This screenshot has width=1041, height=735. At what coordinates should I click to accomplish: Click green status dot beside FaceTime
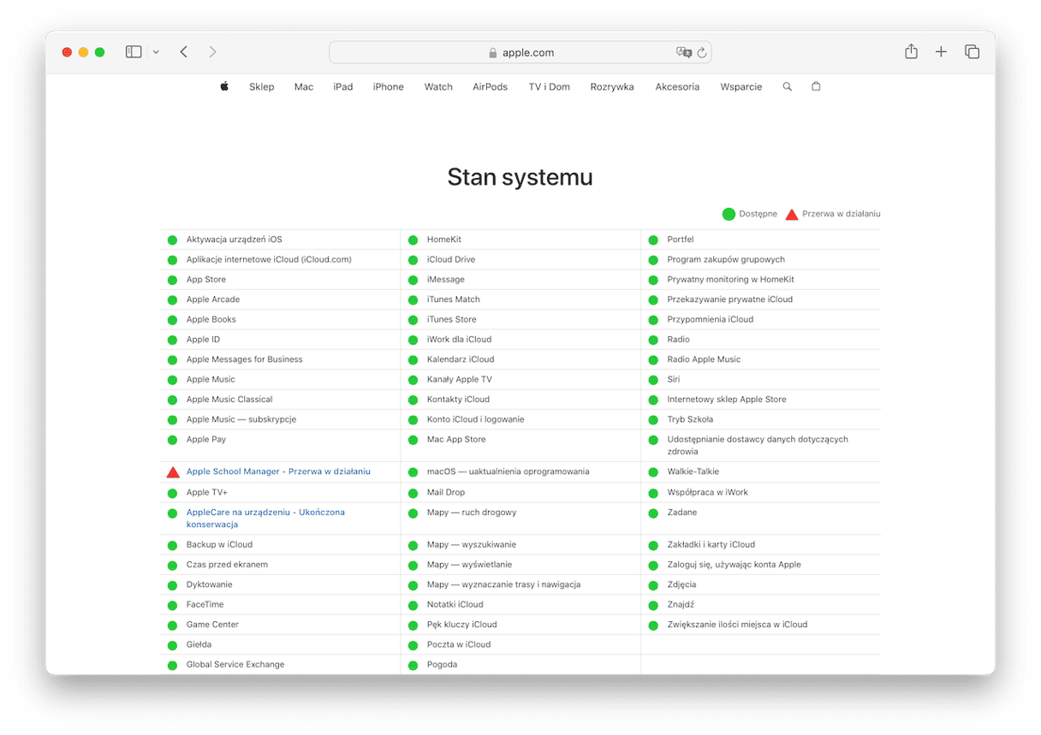point(172,605)
